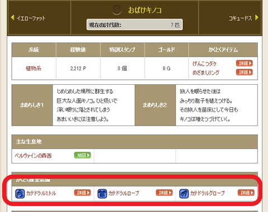Click the 現在の討伐数 counter field

pyautogui.click(x=135, y=25)
